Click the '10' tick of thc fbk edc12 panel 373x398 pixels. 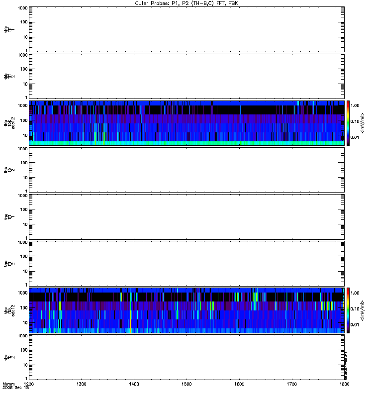tap(25, 322)
